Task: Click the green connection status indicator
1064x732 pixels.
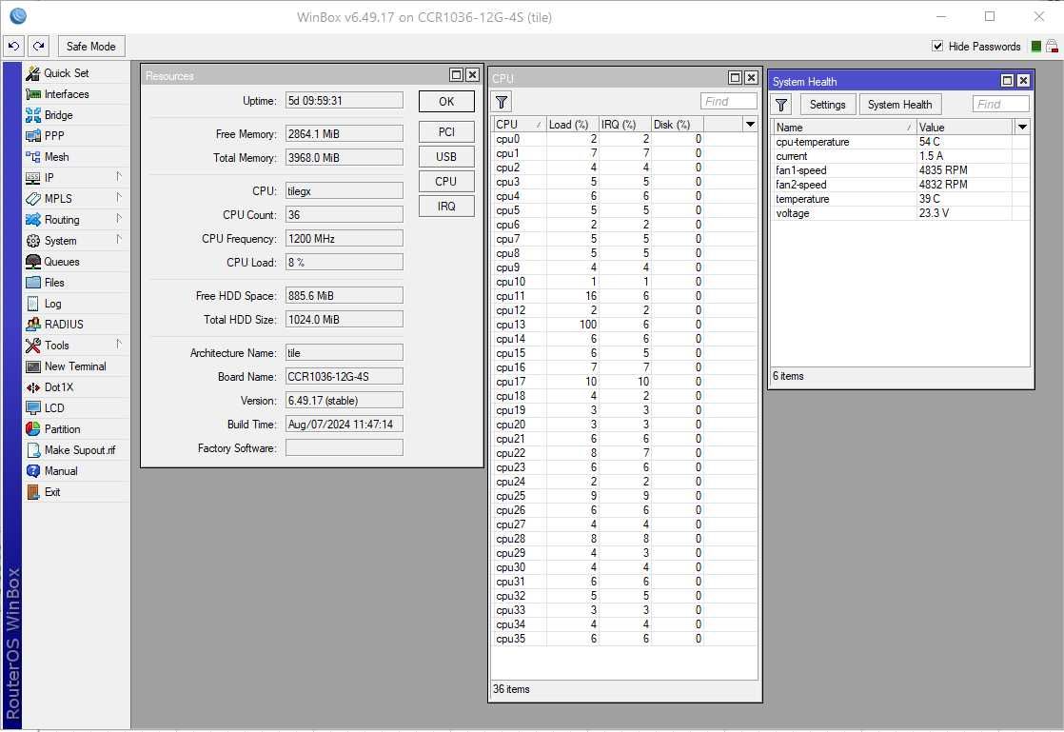Action: coord(1036,46)
